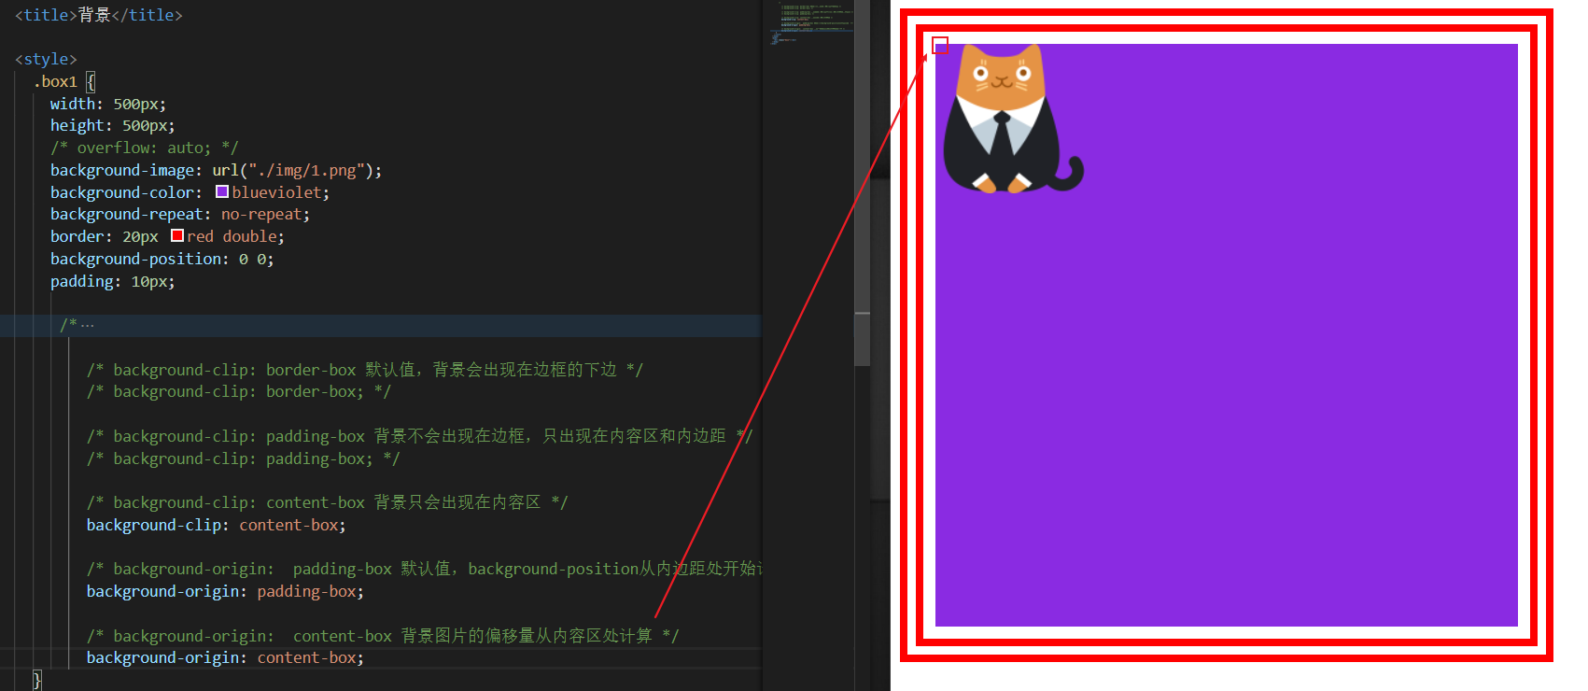Click the commented 'background-clip: border-box;' line

pyautogui.click(x=239, y=391)
